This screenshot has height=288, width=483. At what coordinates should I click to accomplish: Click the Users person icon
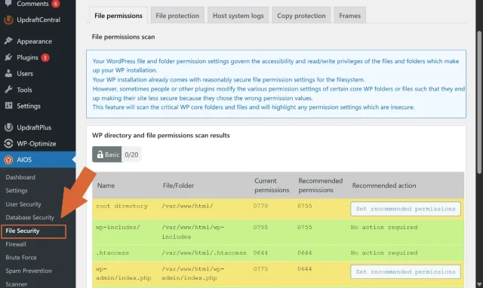[x=8, y=73]
